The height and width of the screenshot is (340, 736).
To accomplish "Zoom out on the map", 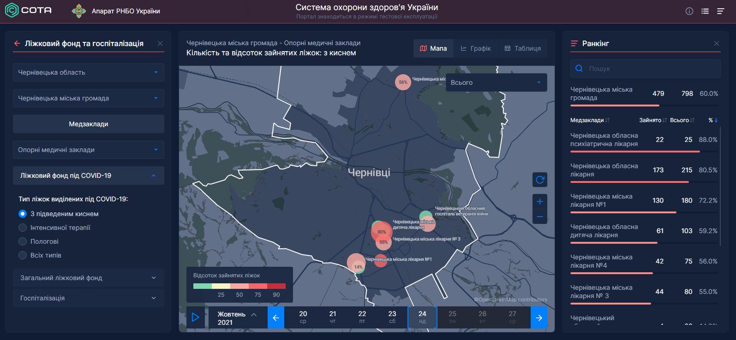I will [x=540, y=217].
